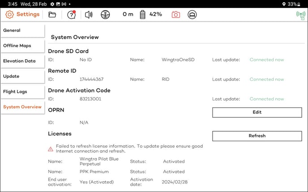Tap the Wingtra Pilot Blue Perpetual license
The width and height of the screenshot is (308, 192).
coord(99,161)
